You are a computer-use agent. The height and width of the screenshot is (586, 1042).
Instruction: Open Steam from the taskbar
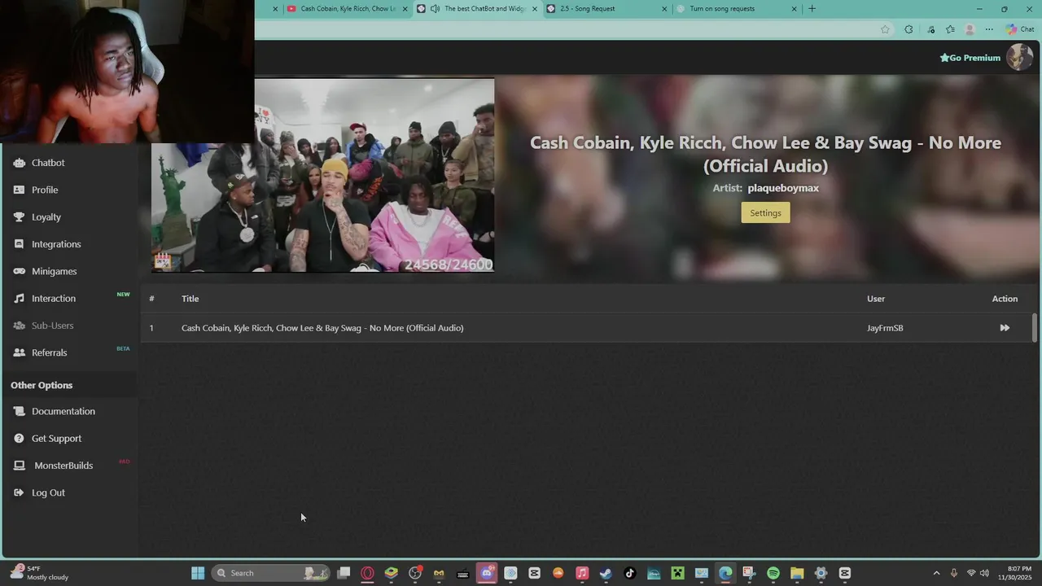(606, 573)
